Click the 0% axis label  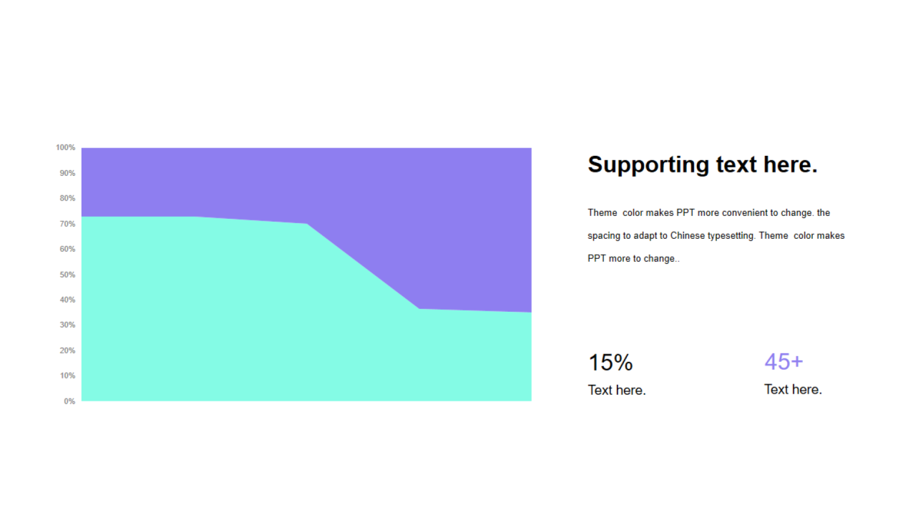[69, 401]
